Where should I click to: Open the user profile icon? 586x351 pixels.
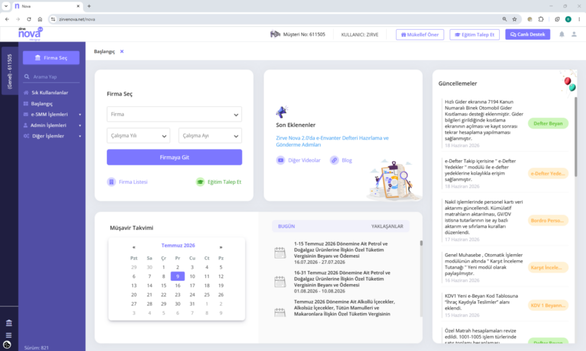pos(573,34)
